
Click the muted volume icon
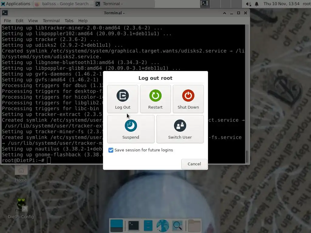click(x=249, y=4)
